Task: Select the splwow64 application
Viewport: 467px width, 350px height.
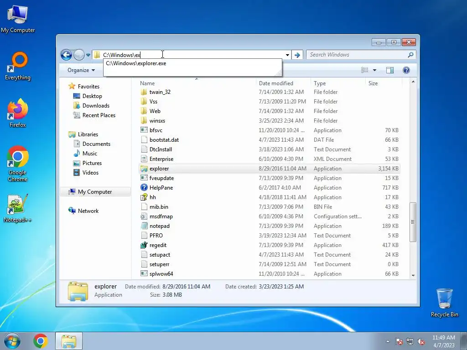Action: [x=161, y=274]
